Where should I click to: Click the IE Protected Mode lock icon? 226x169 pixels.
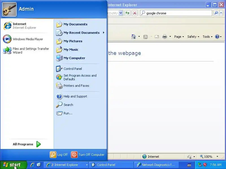pos(190,157)
